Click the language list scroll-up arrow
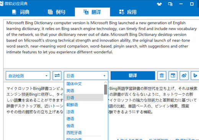Viewport: 199px width, 140px height. coord(106,82)
